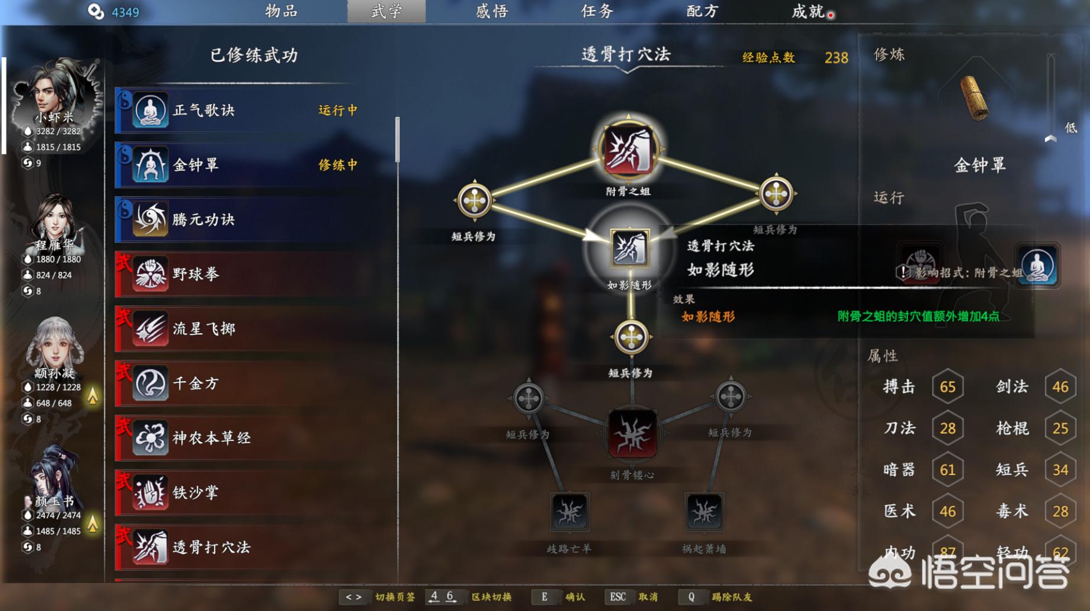Select the meditating figure icon under 运行
This screenshot has width=1090, height=611.
pyautogui.click(x=1037, y=265)
